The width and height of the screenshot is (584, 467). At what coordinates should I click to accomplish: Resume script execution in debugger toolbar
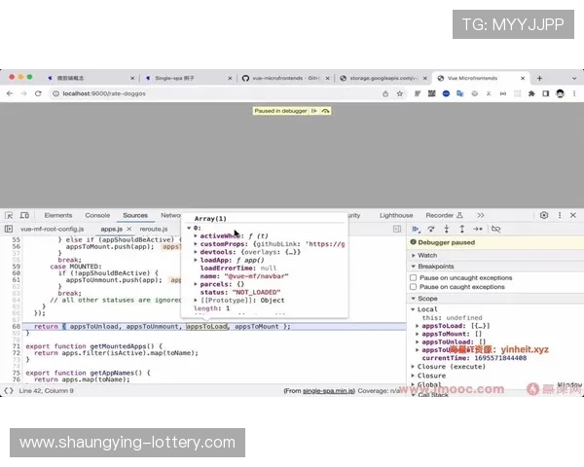[x=417, y=229]
